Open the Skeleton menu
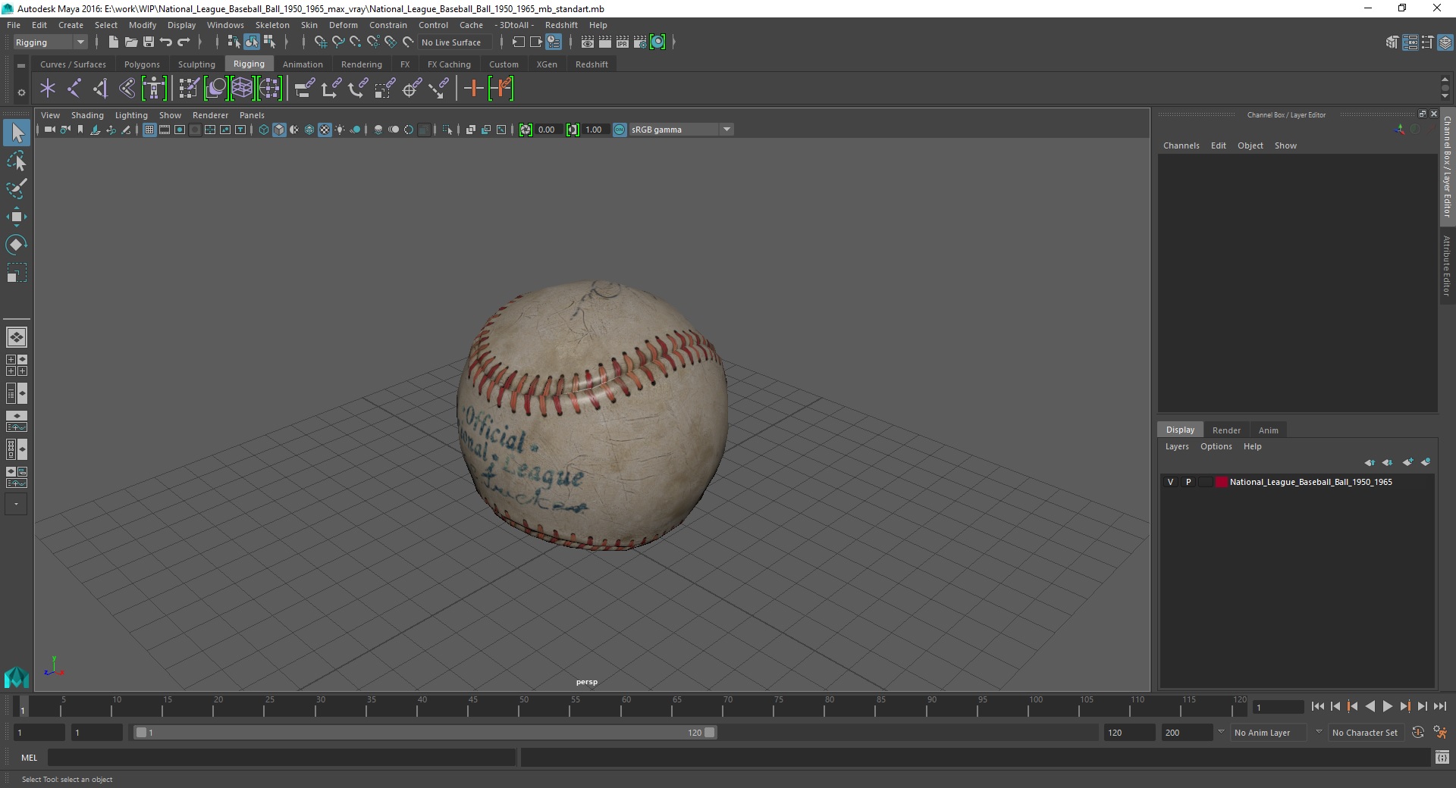This screenshot has width=1456, height=788. pyautogui.click(x=272, y=25)
